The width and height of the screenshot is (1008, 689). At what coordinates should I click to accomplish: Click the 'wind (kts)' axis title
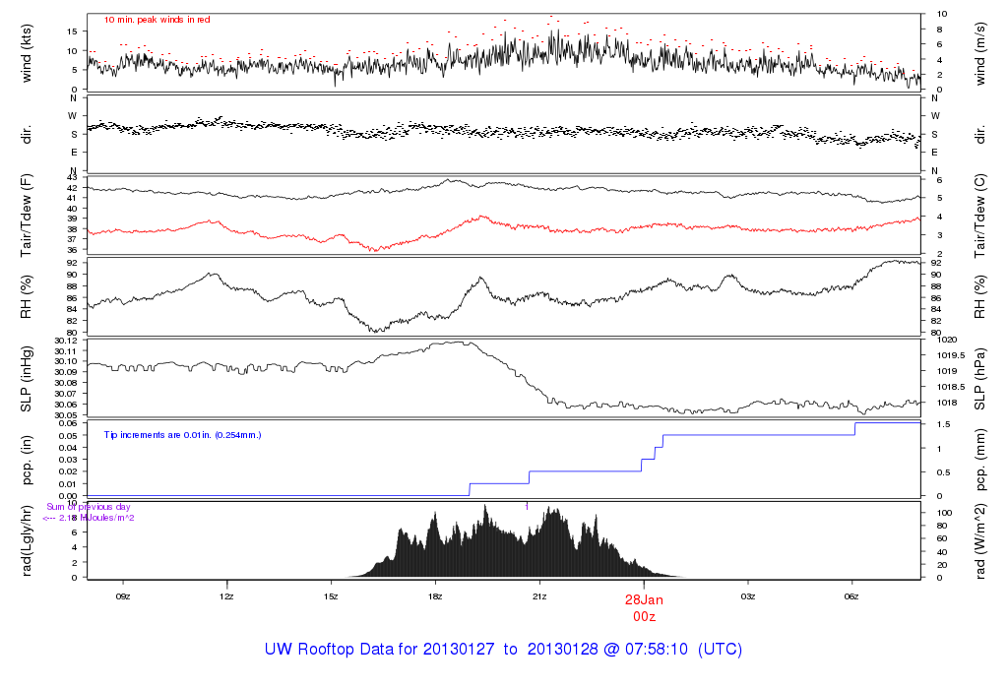coord(27,53)
